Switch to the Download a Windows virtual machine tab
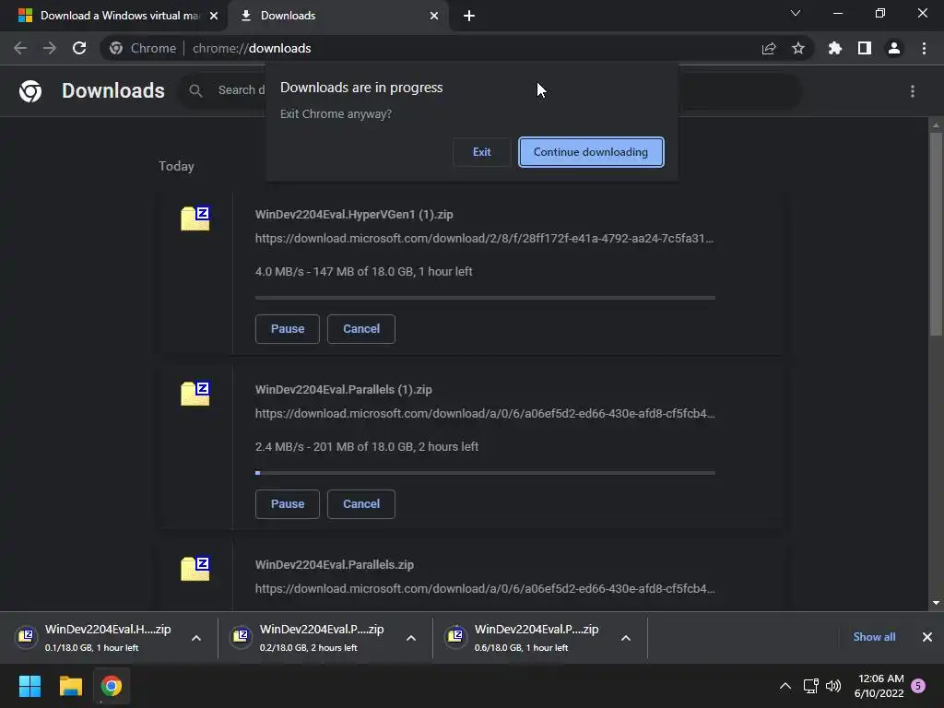Image resolution: width=944 pixels, height=708 pixels. (113, 16)
